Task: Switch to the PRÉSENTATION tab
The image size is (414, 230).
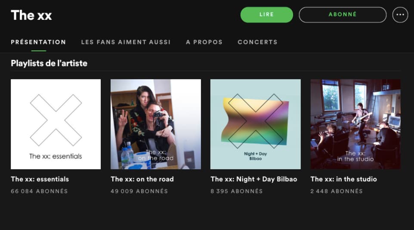Action: [38, 42]
